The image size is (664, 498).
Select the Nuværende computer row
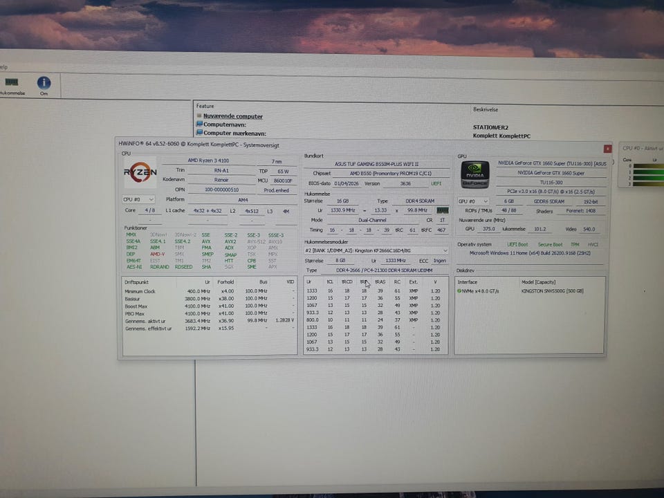[232, 116]
